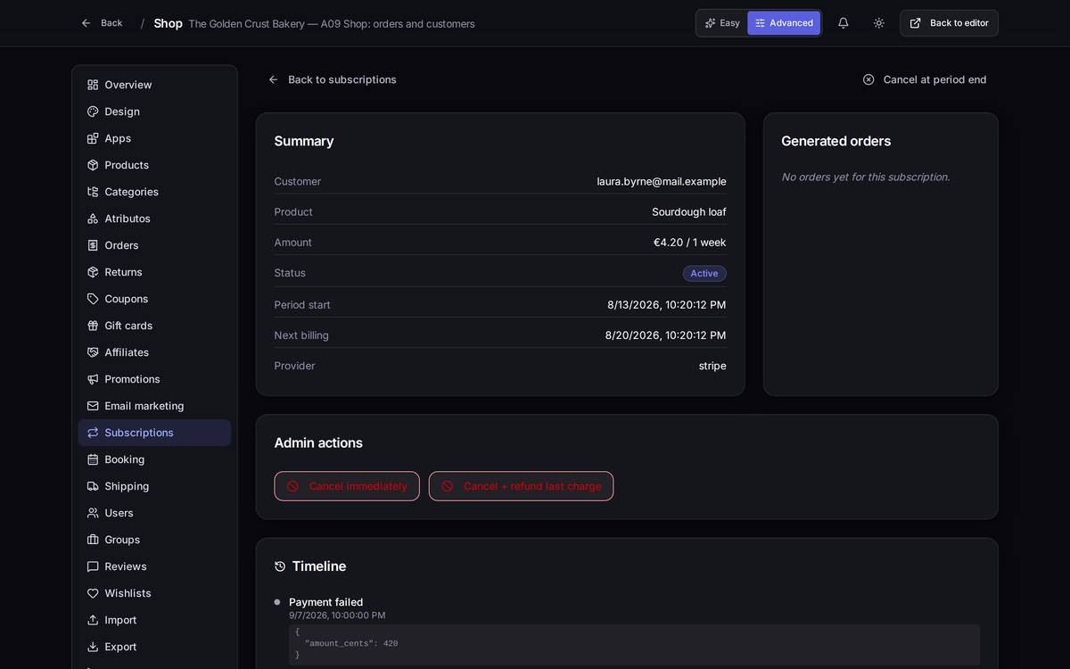Screen dimensions: 1070x669
Task: Click the Overview grid icon in sidebar
Action: click(x=93, y=85)
